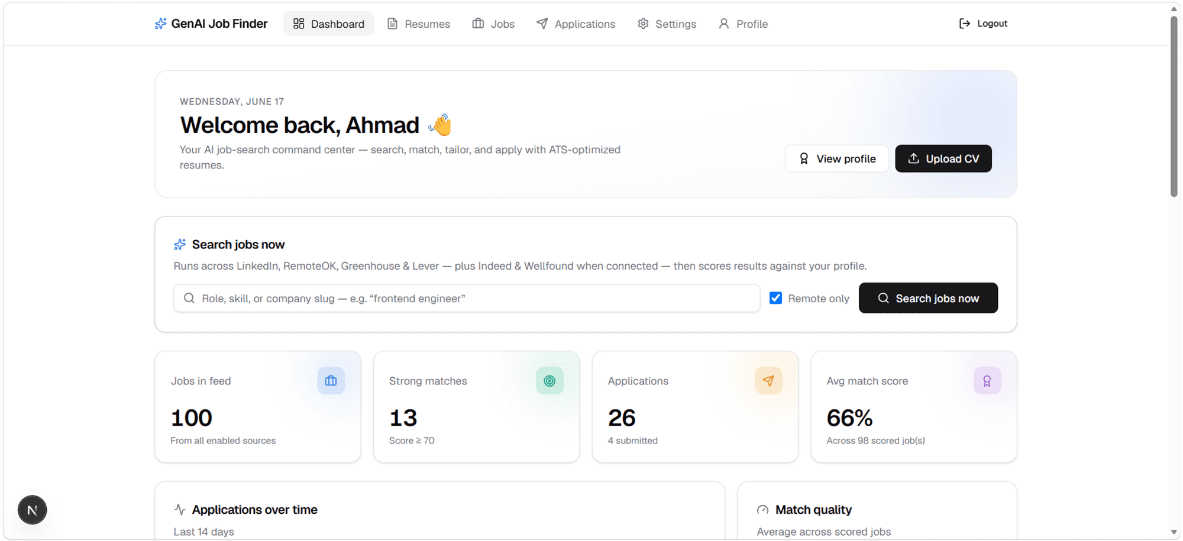Click the "Across 98 scored job(s)" text

point(875,440)
